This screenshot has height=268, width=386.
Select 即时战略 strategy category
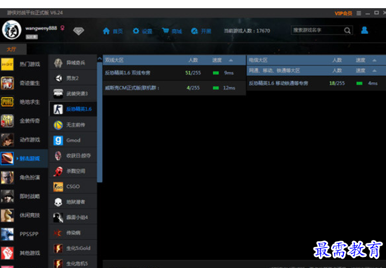(x=24, y=196)
